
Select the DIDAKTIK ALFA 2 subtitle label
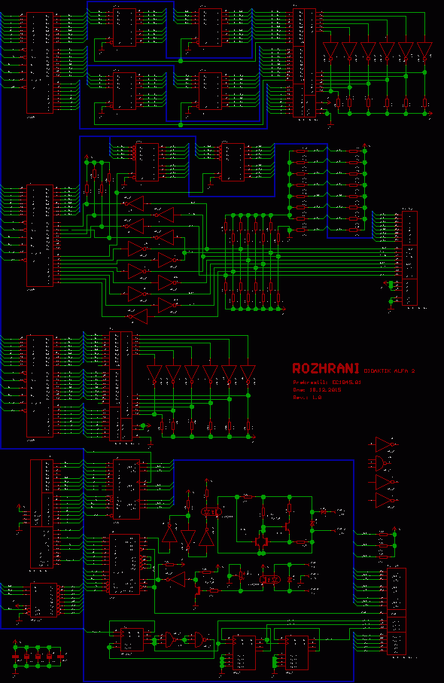tap(389, 371)
